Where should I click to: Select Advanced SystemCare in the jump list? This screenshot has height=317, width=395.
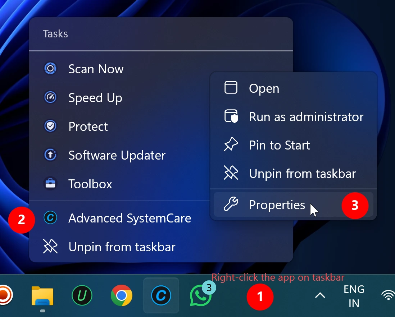pos(129,218)
